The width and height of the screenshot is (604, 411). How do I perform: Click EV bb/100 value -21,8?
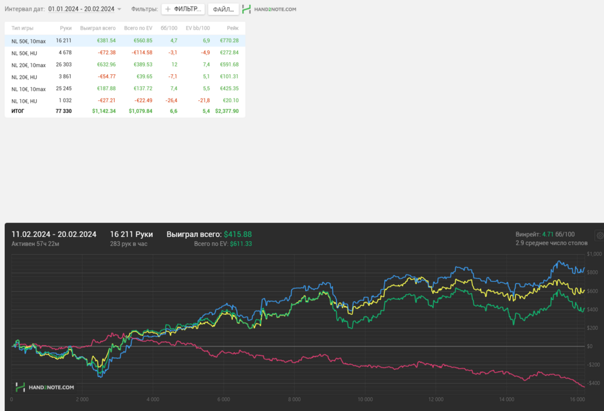click(204, 100)
